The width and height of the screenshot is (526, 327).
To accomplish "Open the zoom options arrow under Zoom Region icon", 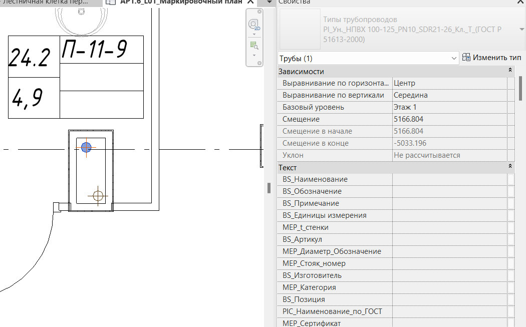I will click(x=254, y=56).
